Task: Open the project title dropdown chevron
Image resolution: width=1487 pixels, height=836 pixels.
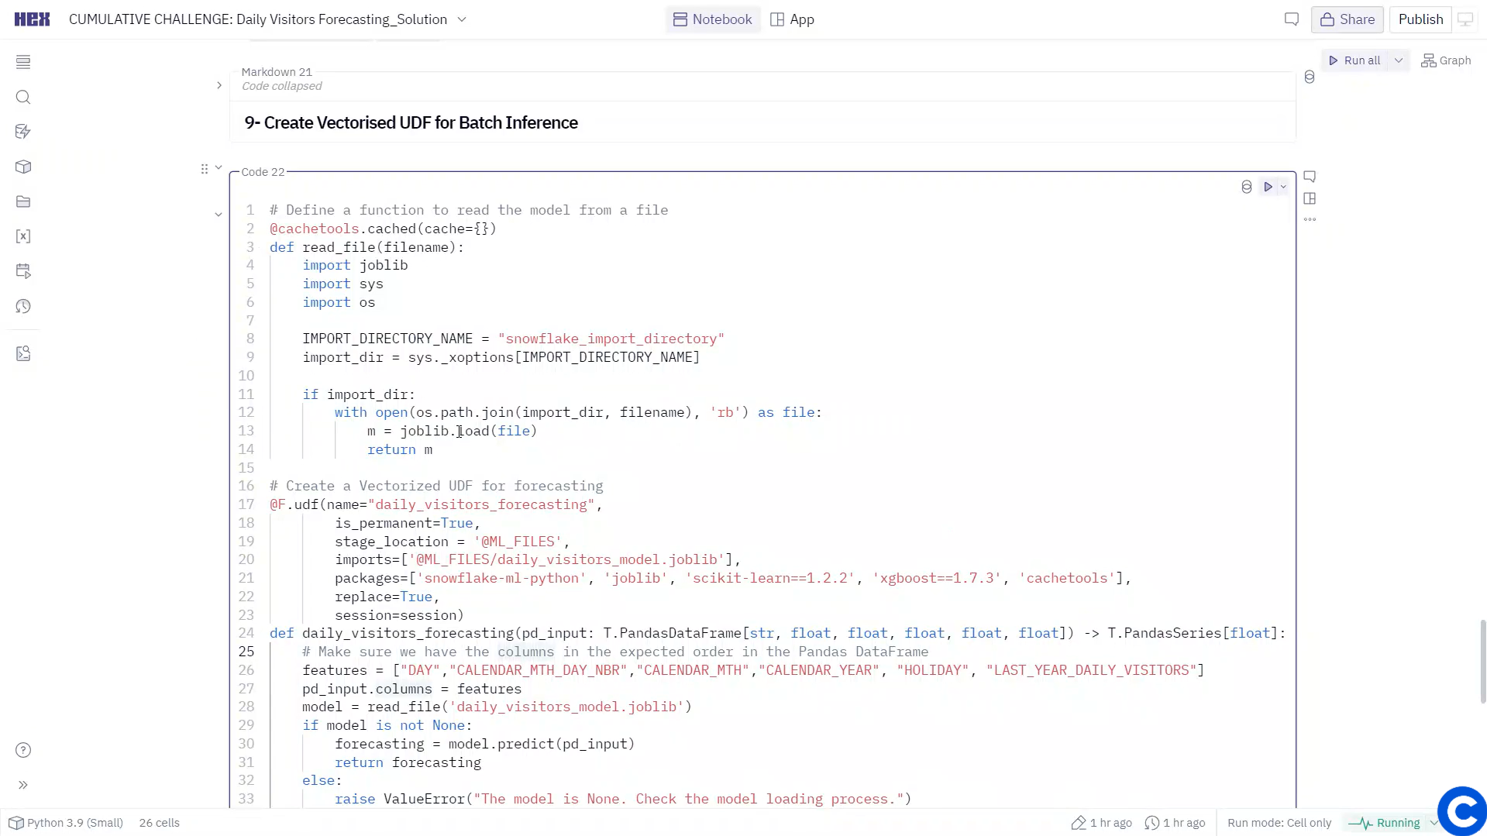Action: (462, 19)
